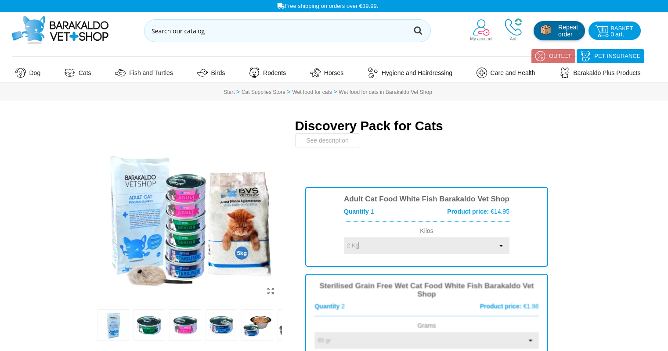Select the pink can thumbnail
This screenshot has width=668, height=351.
[x=185, y=325]
